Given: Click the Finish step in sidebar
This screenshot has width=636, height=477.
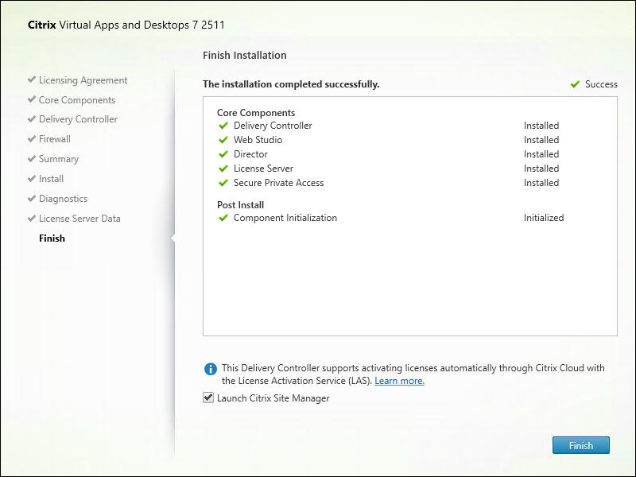Looking at the screenshot, I should click(52, 238).
